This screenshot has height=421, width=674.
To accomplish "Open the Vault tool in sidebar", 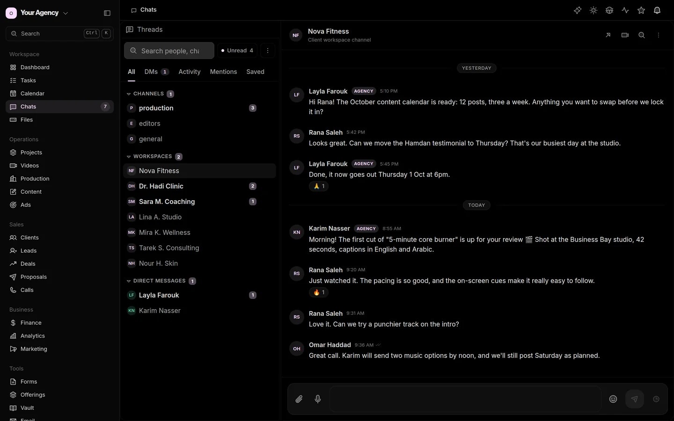I will point(59,408).
